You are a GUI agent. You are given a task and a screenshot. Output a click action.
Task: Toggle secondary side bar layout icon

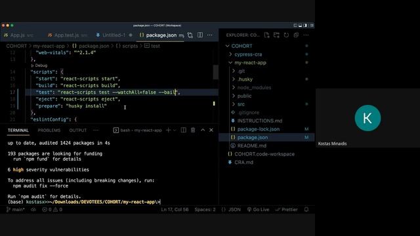click(305, 26)
